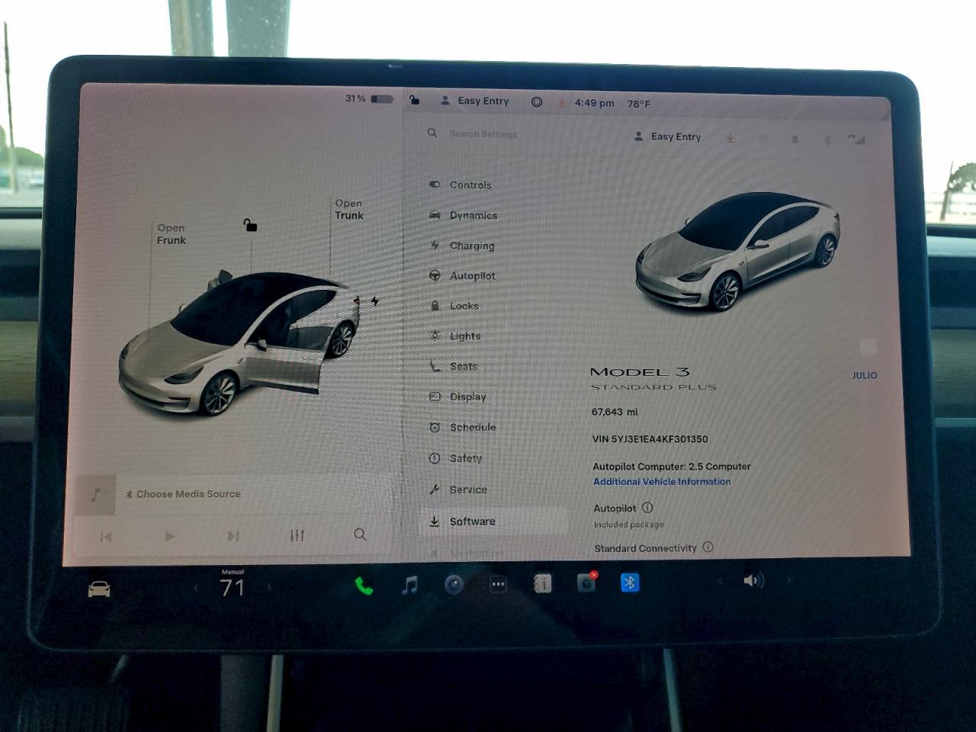This screenshot has width=976, height=732.
Task: Tap the download icon in settings header
Action: point(730,138)
